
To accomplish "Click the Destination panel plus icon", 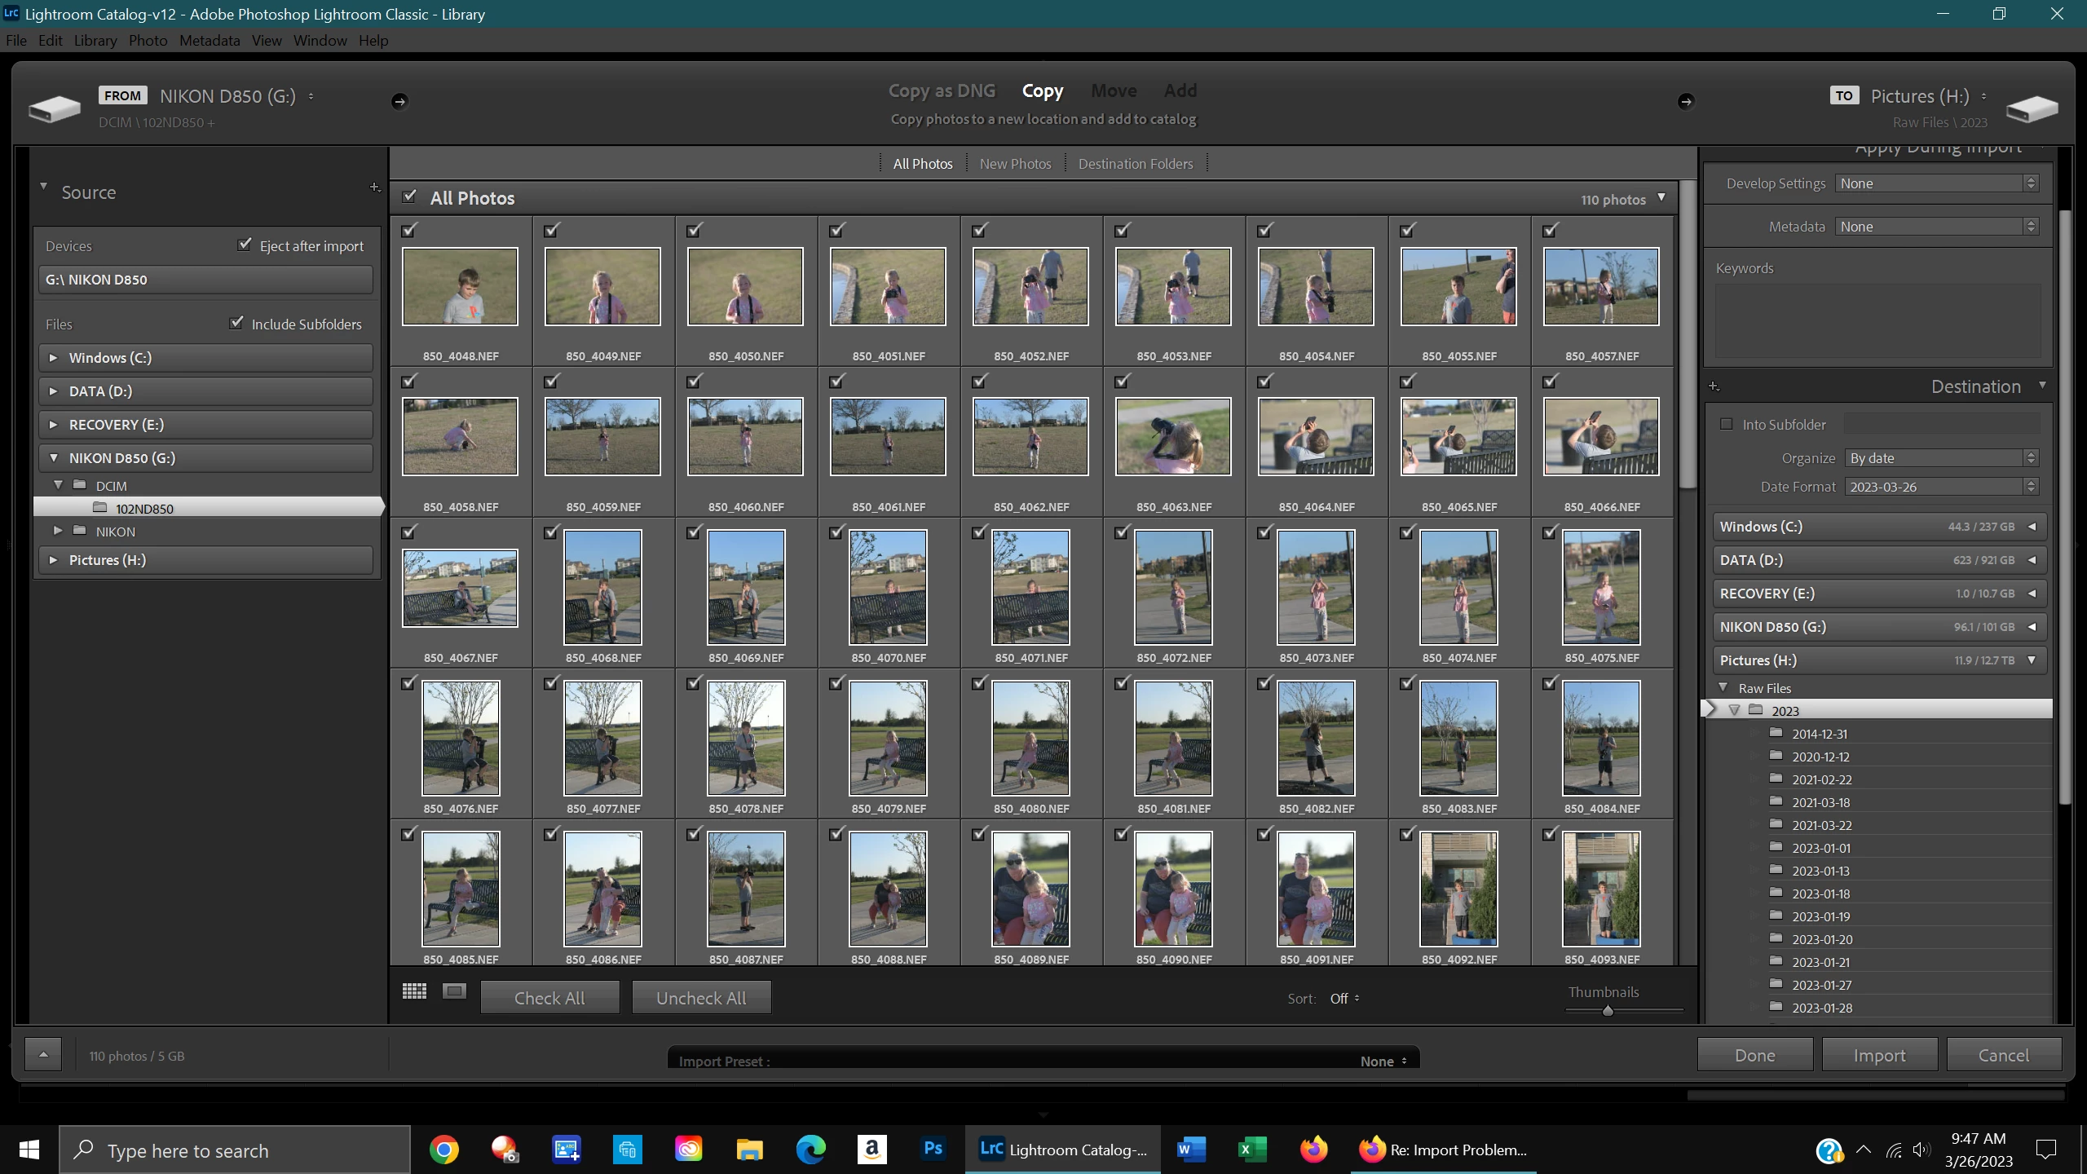I will pos(1714,386).
